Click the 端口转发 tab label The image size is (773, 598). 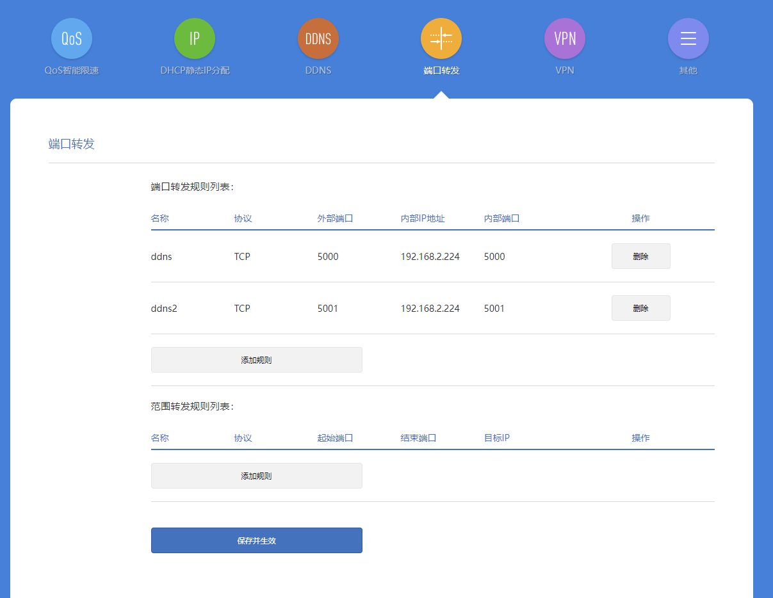[441, 70]
